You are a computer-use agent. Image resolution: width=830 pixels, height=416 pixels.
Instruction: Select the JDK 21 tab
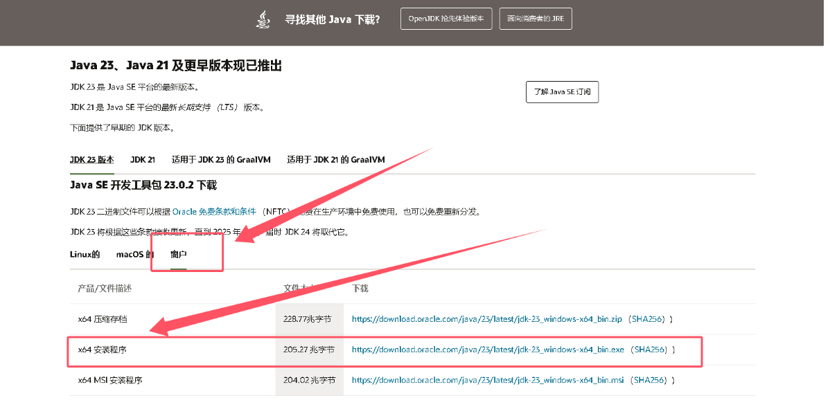[143, 159]
